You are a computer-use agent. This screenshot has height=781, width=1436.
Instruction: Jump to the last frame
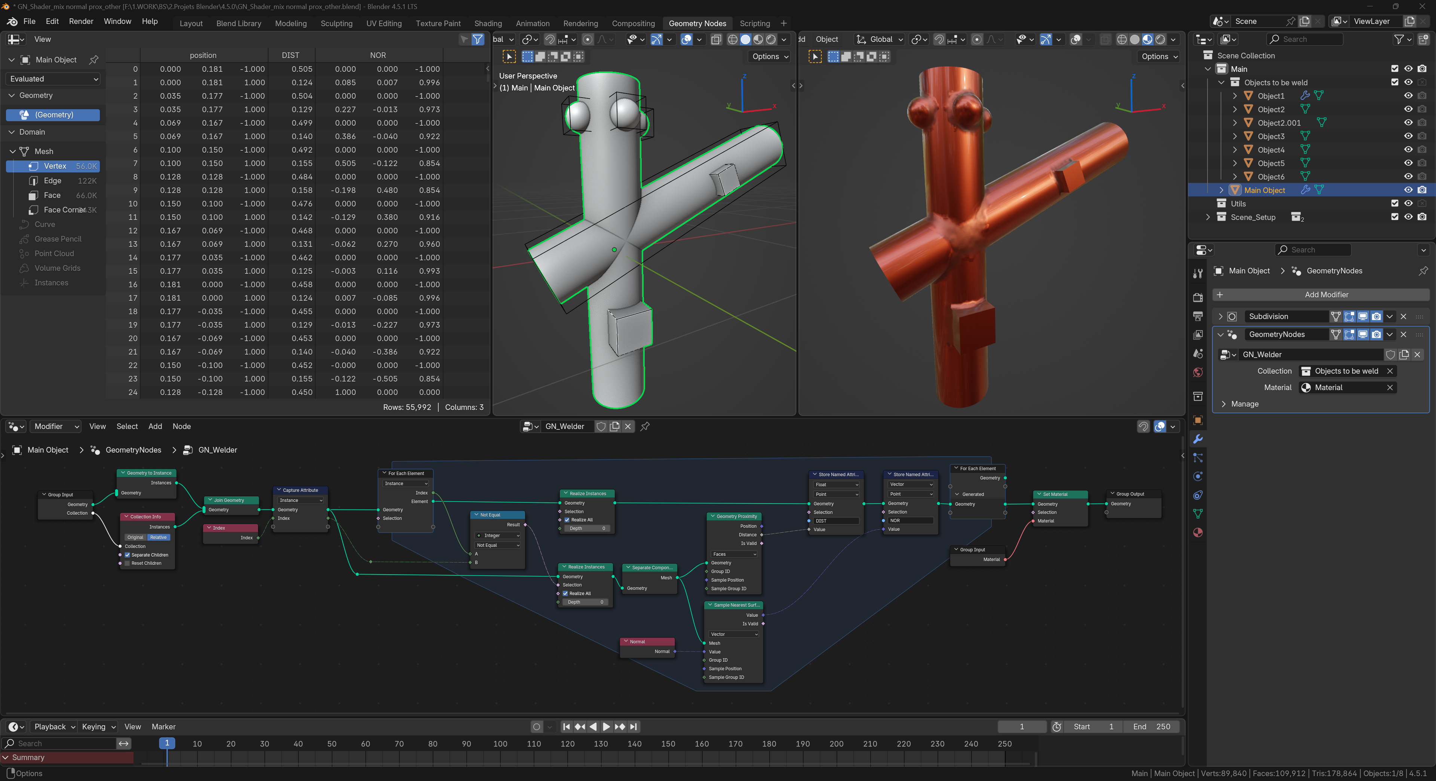[x=633, y=726]
